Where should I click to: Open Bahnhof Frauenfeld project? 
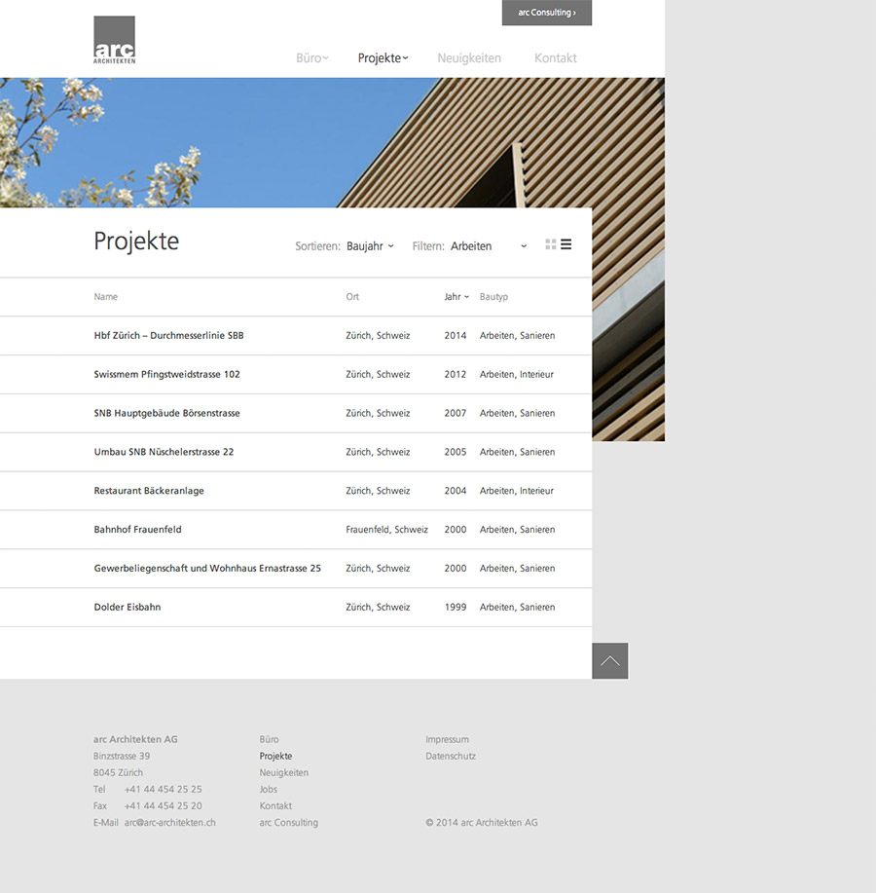tap(138, 529)
